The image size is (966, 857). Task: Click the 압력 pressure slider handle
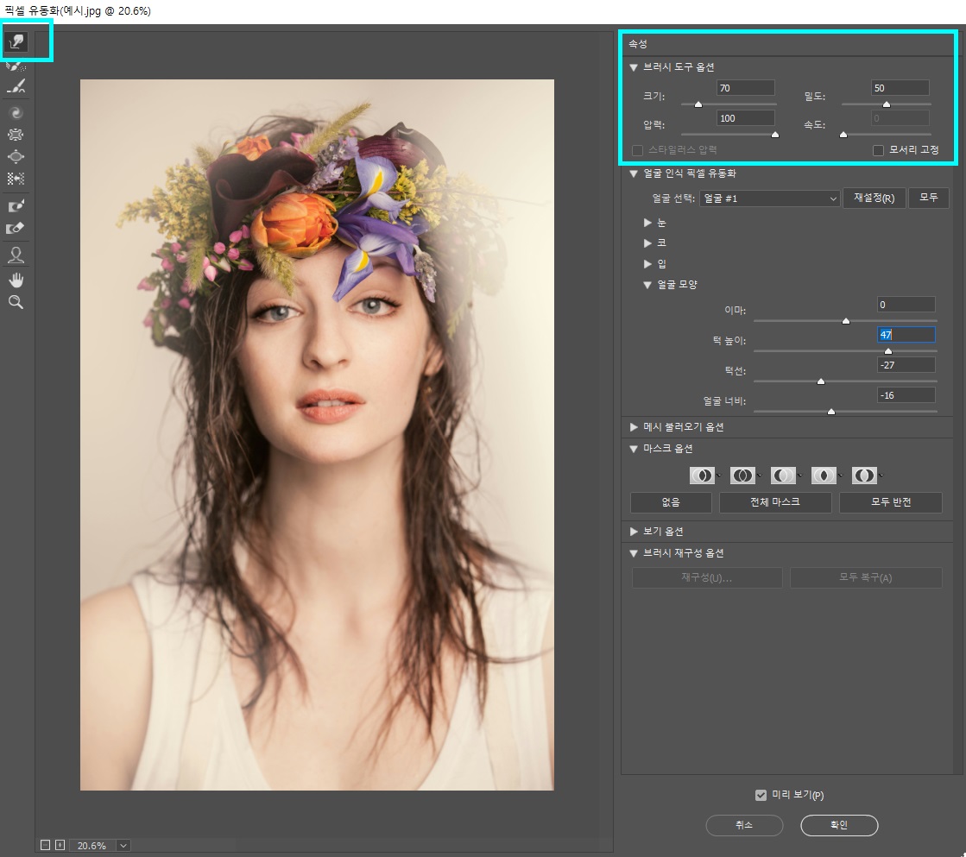tap(775, 135)
